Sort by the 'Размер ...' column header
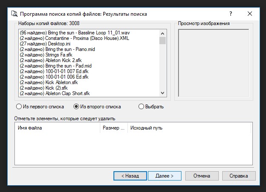Image resolution: width=266 pixels, height=192 pixels. tap(113, 128)
